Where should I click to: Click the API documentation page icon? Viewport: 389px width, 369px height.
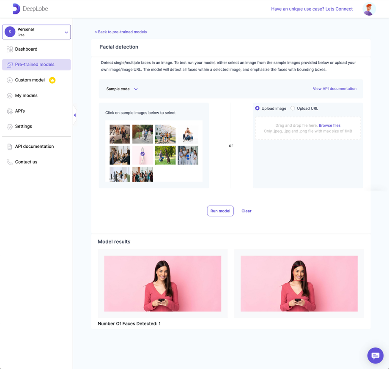[9, 146]
